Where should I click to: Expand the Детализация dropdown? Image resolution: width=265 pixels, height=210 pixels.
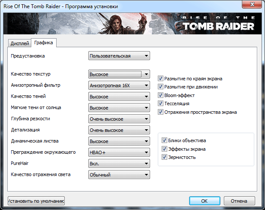click(119, 130)
